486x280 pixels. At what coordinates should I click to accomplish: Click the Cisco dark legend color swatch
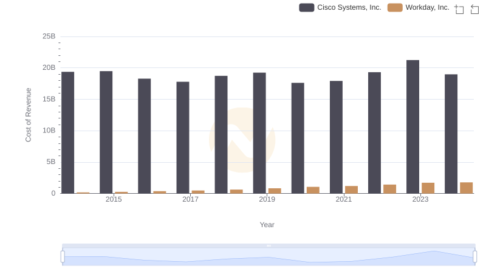(307, 7)
